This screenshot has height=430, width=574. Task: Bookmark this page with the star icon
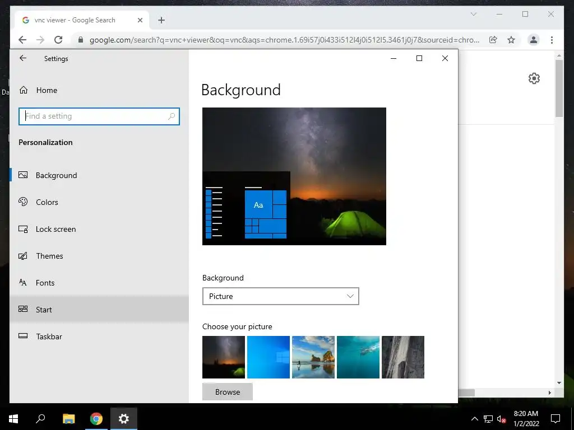point(511,40)
